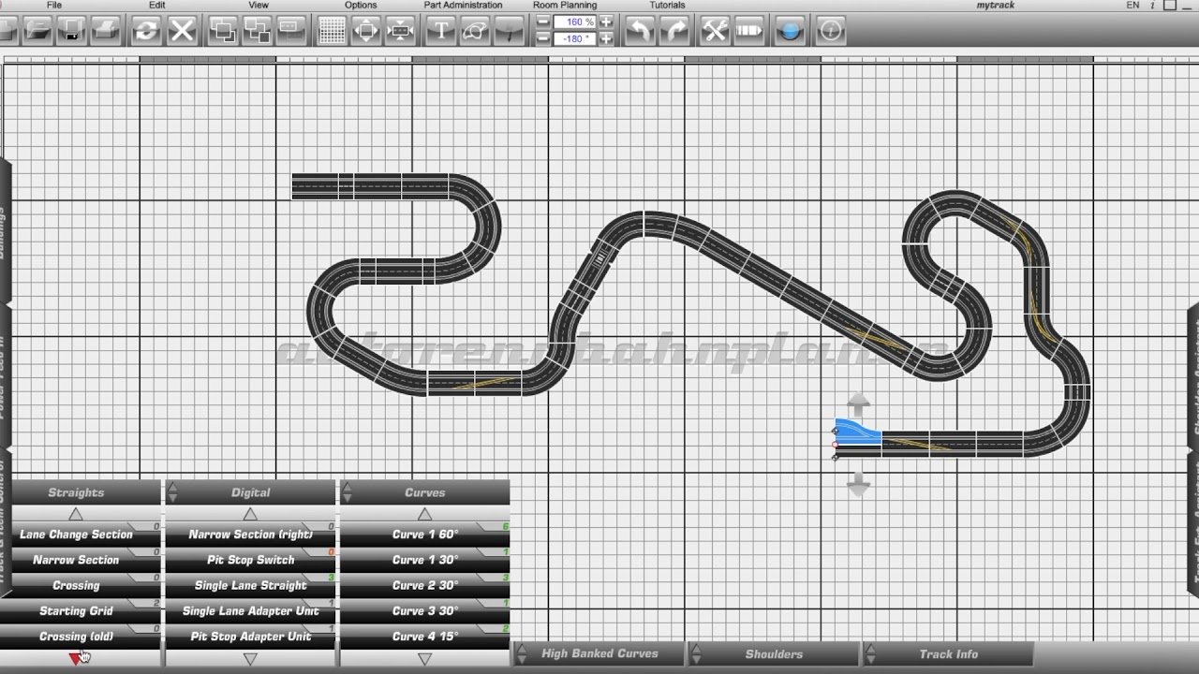The image size is (1199, 674).
Task: Click the track shape icon beside the Text tool
Action: tap(475, 31)
